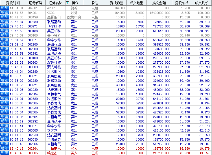Open 明细 for the 11:05:05 协鑫集成 order

5,103
